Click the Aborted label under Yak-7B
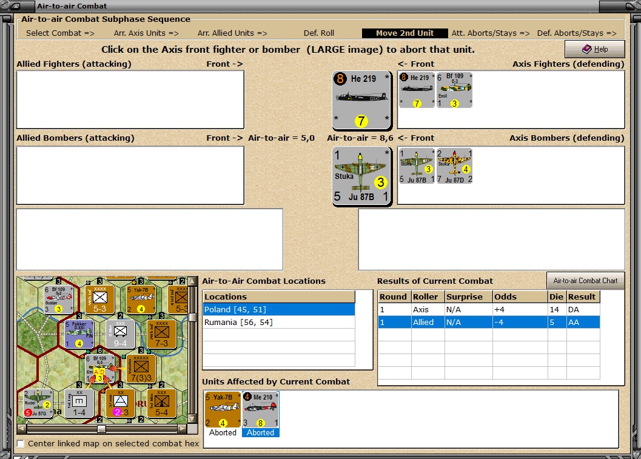The image size is (641, 459). 223,432
